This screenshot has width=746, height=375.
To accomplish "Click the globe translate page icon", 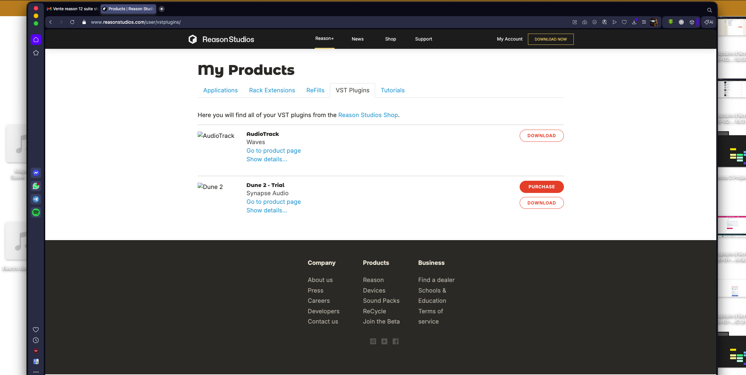I will tap(604, 22).
